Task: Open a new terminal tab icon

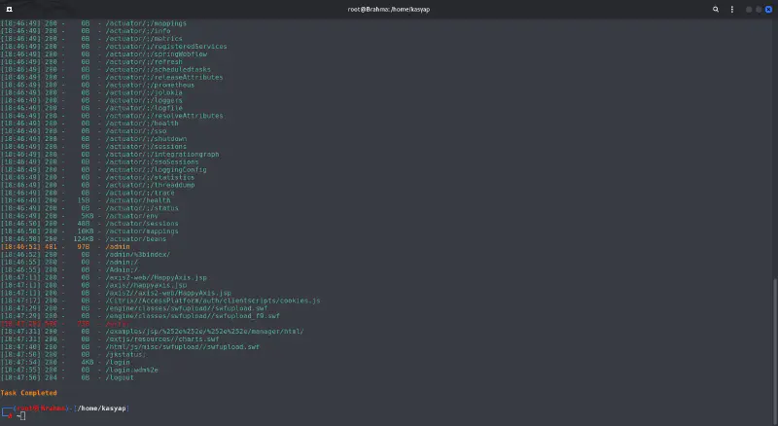Action: coord(8,8)
